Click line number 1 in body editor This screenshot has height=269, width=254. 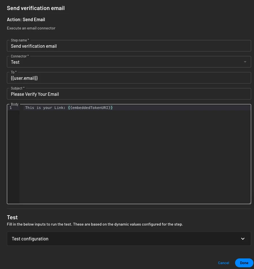point(11,108)
